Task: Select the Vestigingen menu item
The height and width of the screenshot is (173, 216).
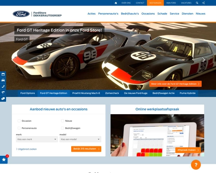Action: point(155,3)
